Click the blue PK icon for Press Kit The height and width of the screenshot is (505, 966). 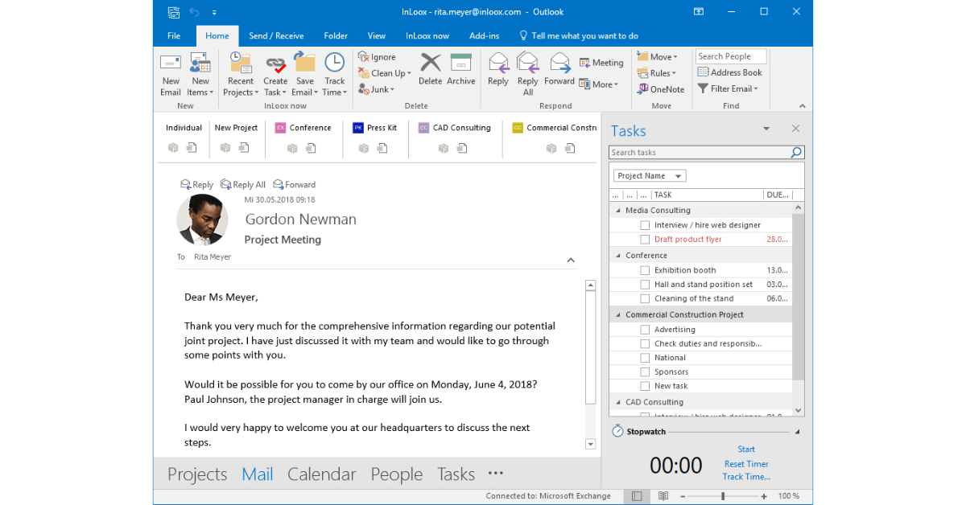358,128
